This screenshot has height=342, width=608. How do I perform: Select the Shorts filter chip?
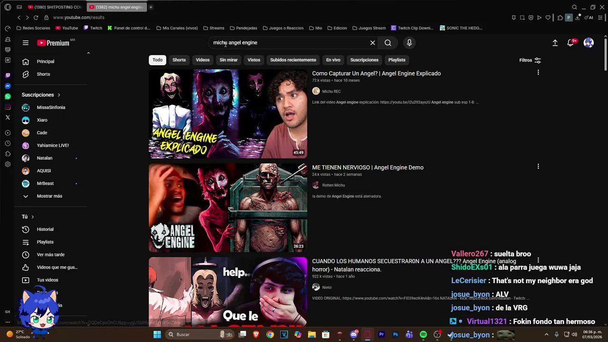[x=179, y=60]
